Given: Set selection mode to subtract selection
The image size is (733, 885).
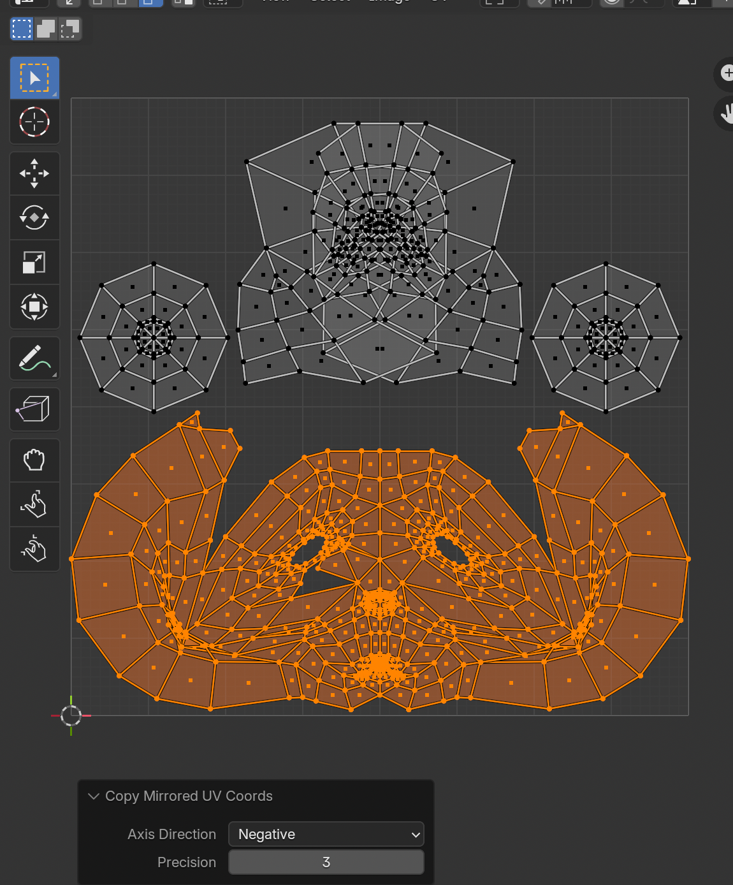Looking at the screenshot, I should [x=69, y=29].
